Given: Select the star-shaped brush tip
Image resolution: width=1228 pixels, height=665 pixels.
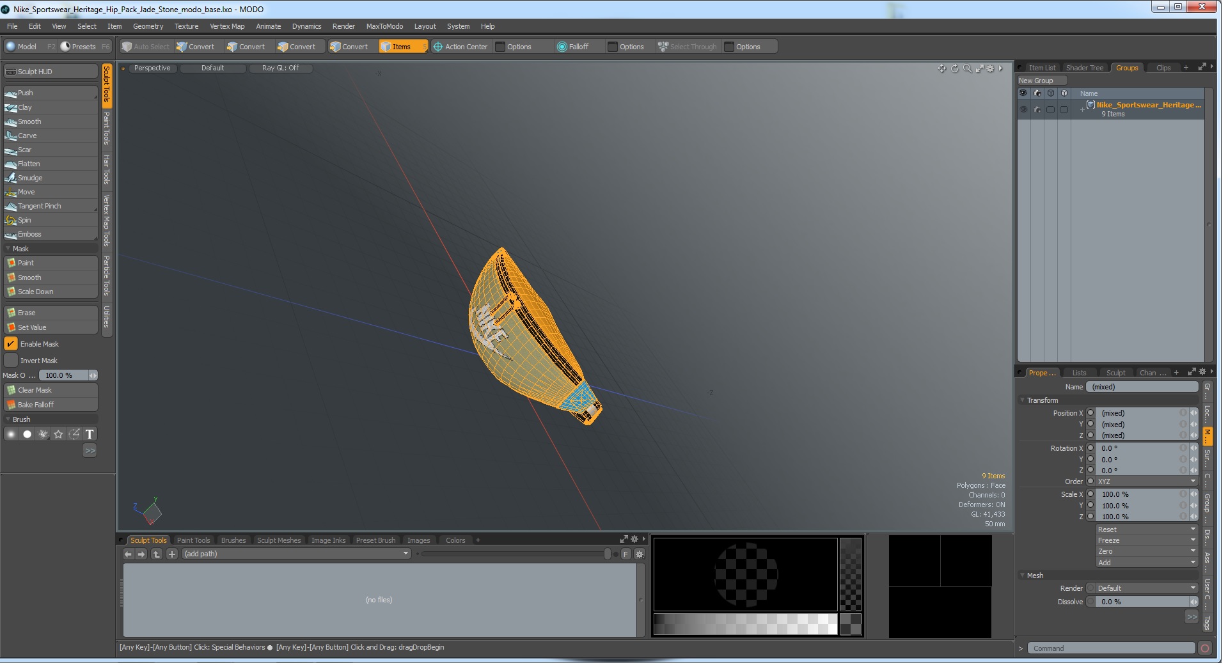Looking at the screenshot, I should 58,435.
